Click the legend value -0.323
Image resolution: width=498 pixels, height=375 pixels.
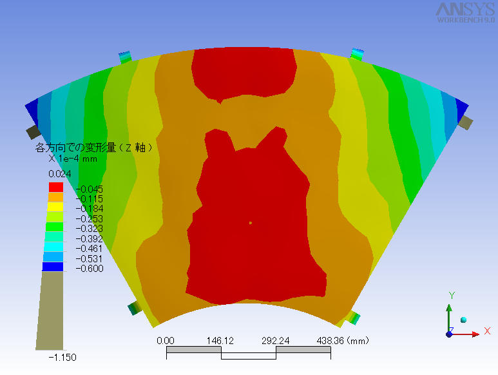[x=90, y=229]
